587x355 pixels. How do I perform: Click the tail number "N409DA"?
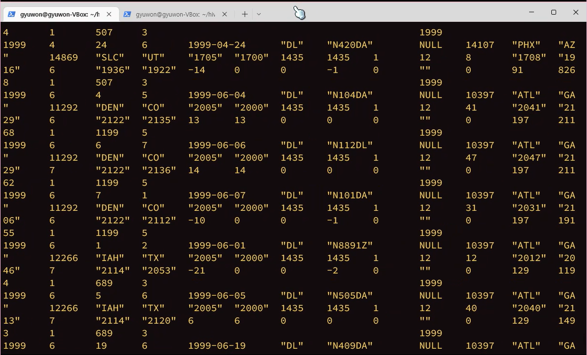(349, 345)
